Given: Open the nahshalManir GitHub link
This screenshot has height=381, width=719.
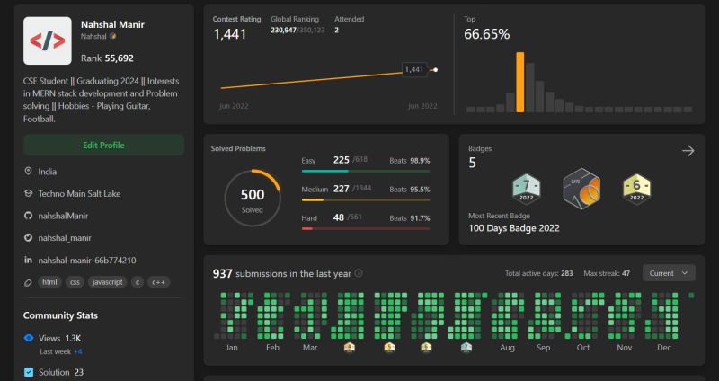Looking at the screenshot, I should (x=63, y=216).
